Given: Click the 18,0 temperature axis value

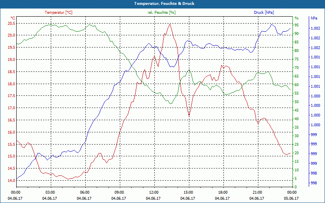Looking at the screenshot, I should point(11,84).
